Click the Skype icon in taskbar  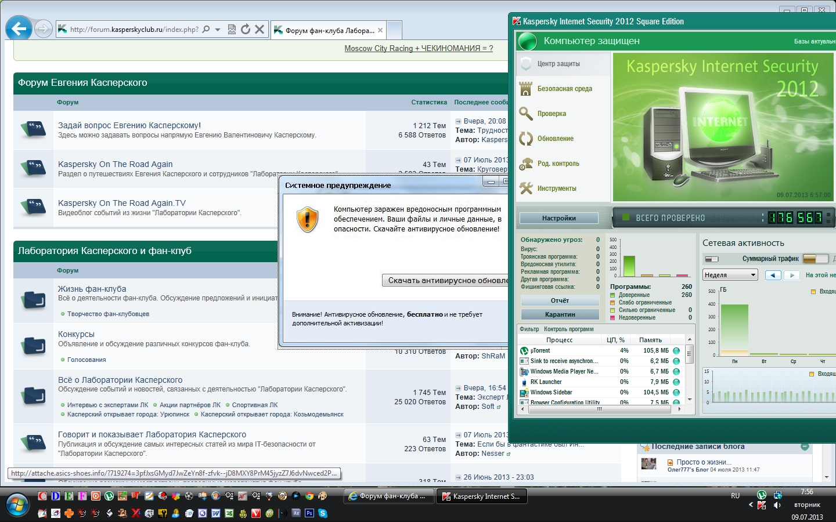323,513
